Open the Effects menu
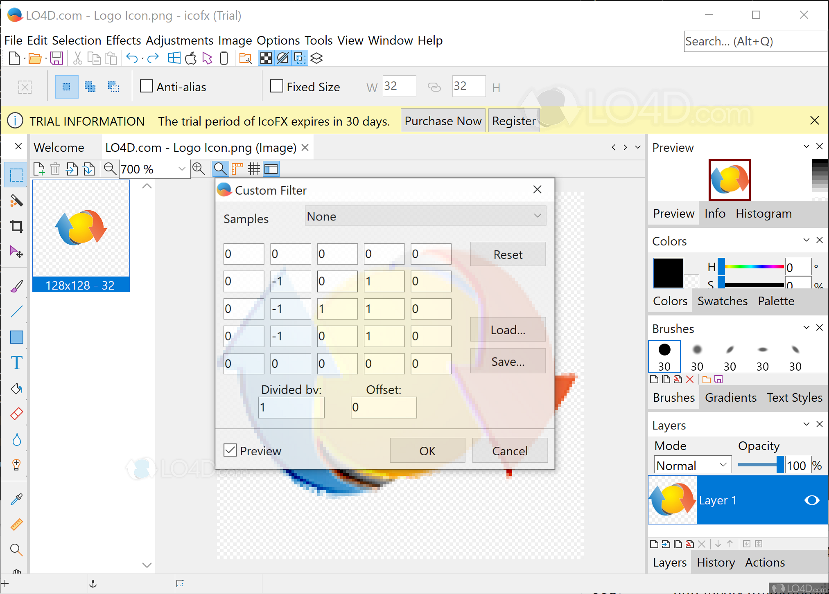The width and height of the screenshot is (829, 594). (123, 40)
